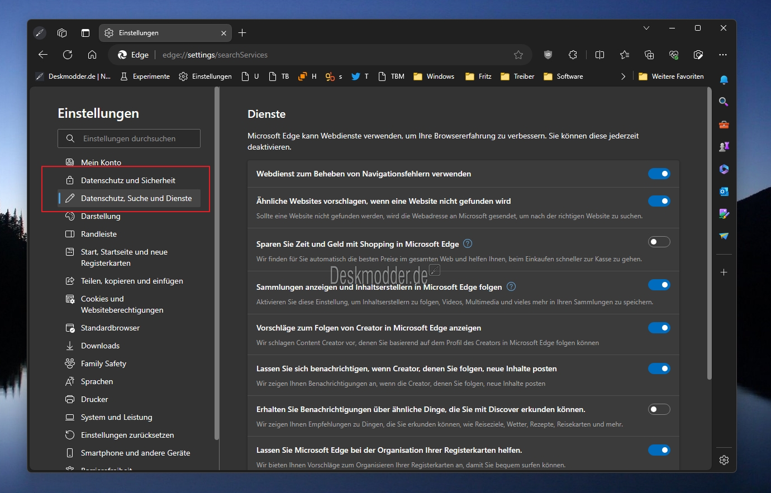Open Downloads settings section
The image size is (771, 493).
tap(129, 346)
